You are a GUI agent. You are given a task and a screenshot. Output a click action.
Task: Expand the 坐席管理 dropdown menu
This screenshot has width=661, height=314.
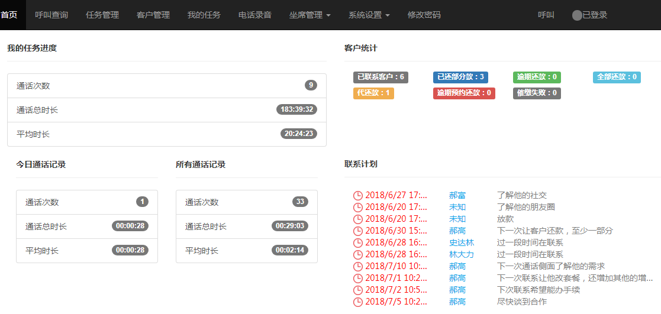pyautogui.click(x=309, y=15)
